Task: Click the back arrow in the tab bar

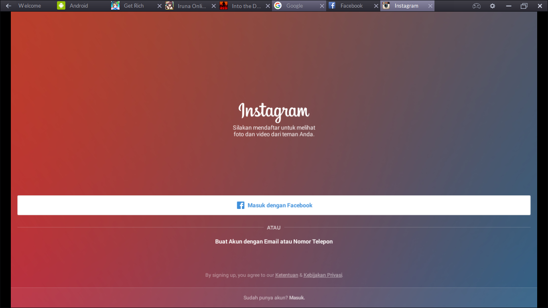Action: 8,6
